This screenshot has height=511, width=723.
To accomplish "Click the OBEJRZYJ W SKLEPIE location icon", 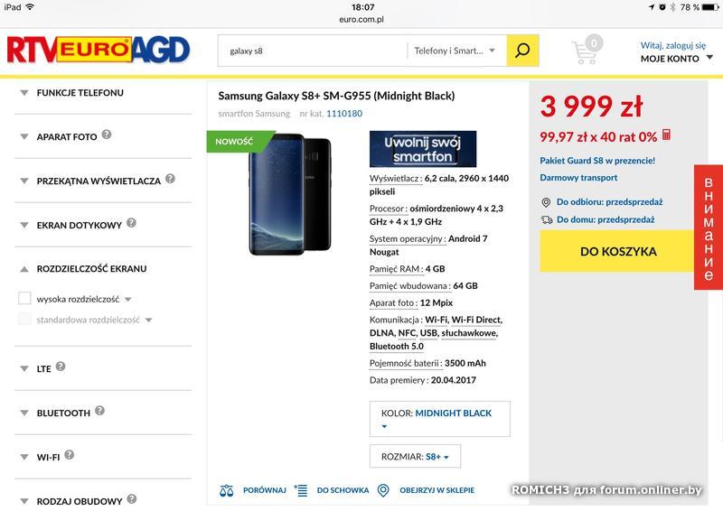I will (x=383, y=490).
